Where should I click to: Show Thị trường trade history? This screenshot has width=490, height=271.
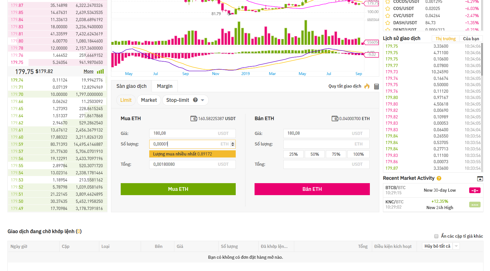pos(445,39)
